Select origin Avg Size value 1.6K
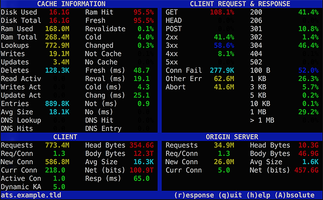The width and height of the screenshot is (323, 200). pyautogui.click(x=311, y=162)
